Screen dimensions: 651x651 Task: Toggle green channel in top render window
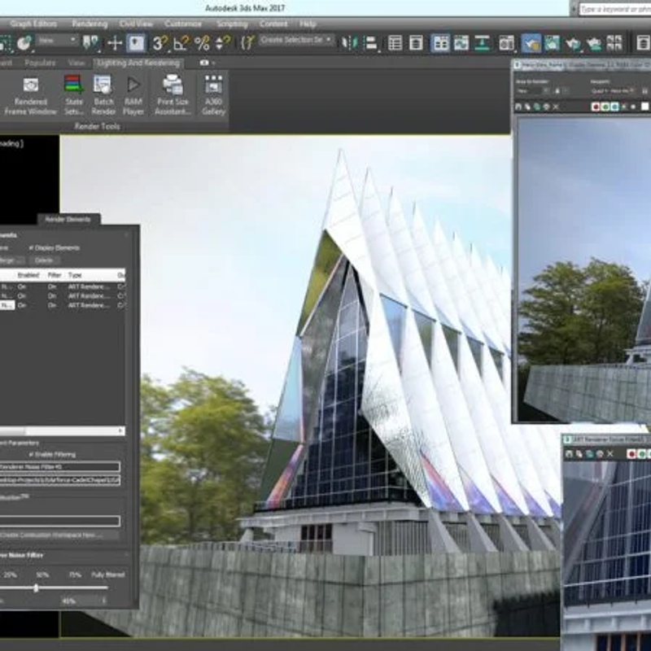pyautogui.click(x=605, y=107)
